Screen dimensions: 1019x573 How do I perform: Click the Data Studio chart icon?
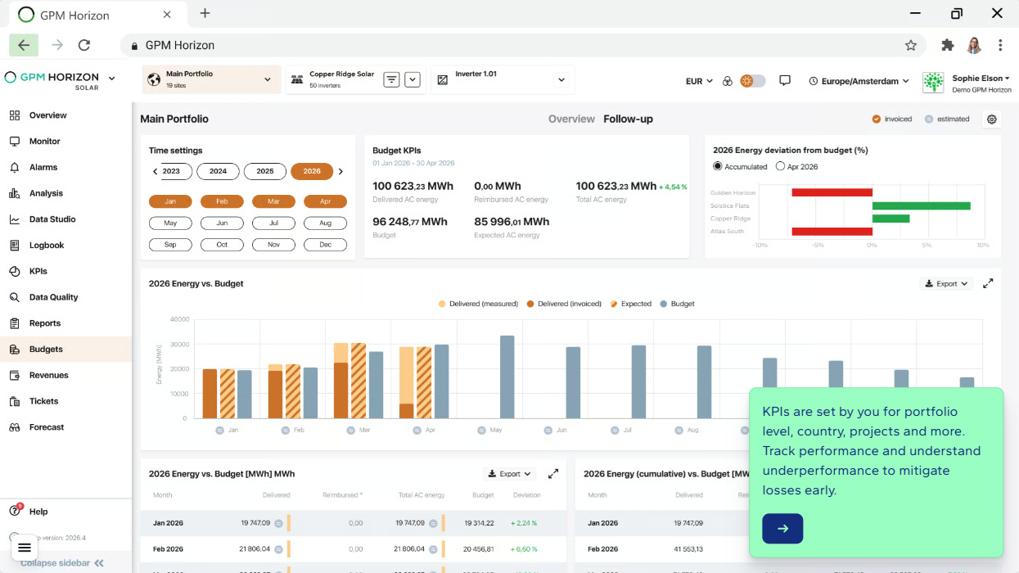14,219
